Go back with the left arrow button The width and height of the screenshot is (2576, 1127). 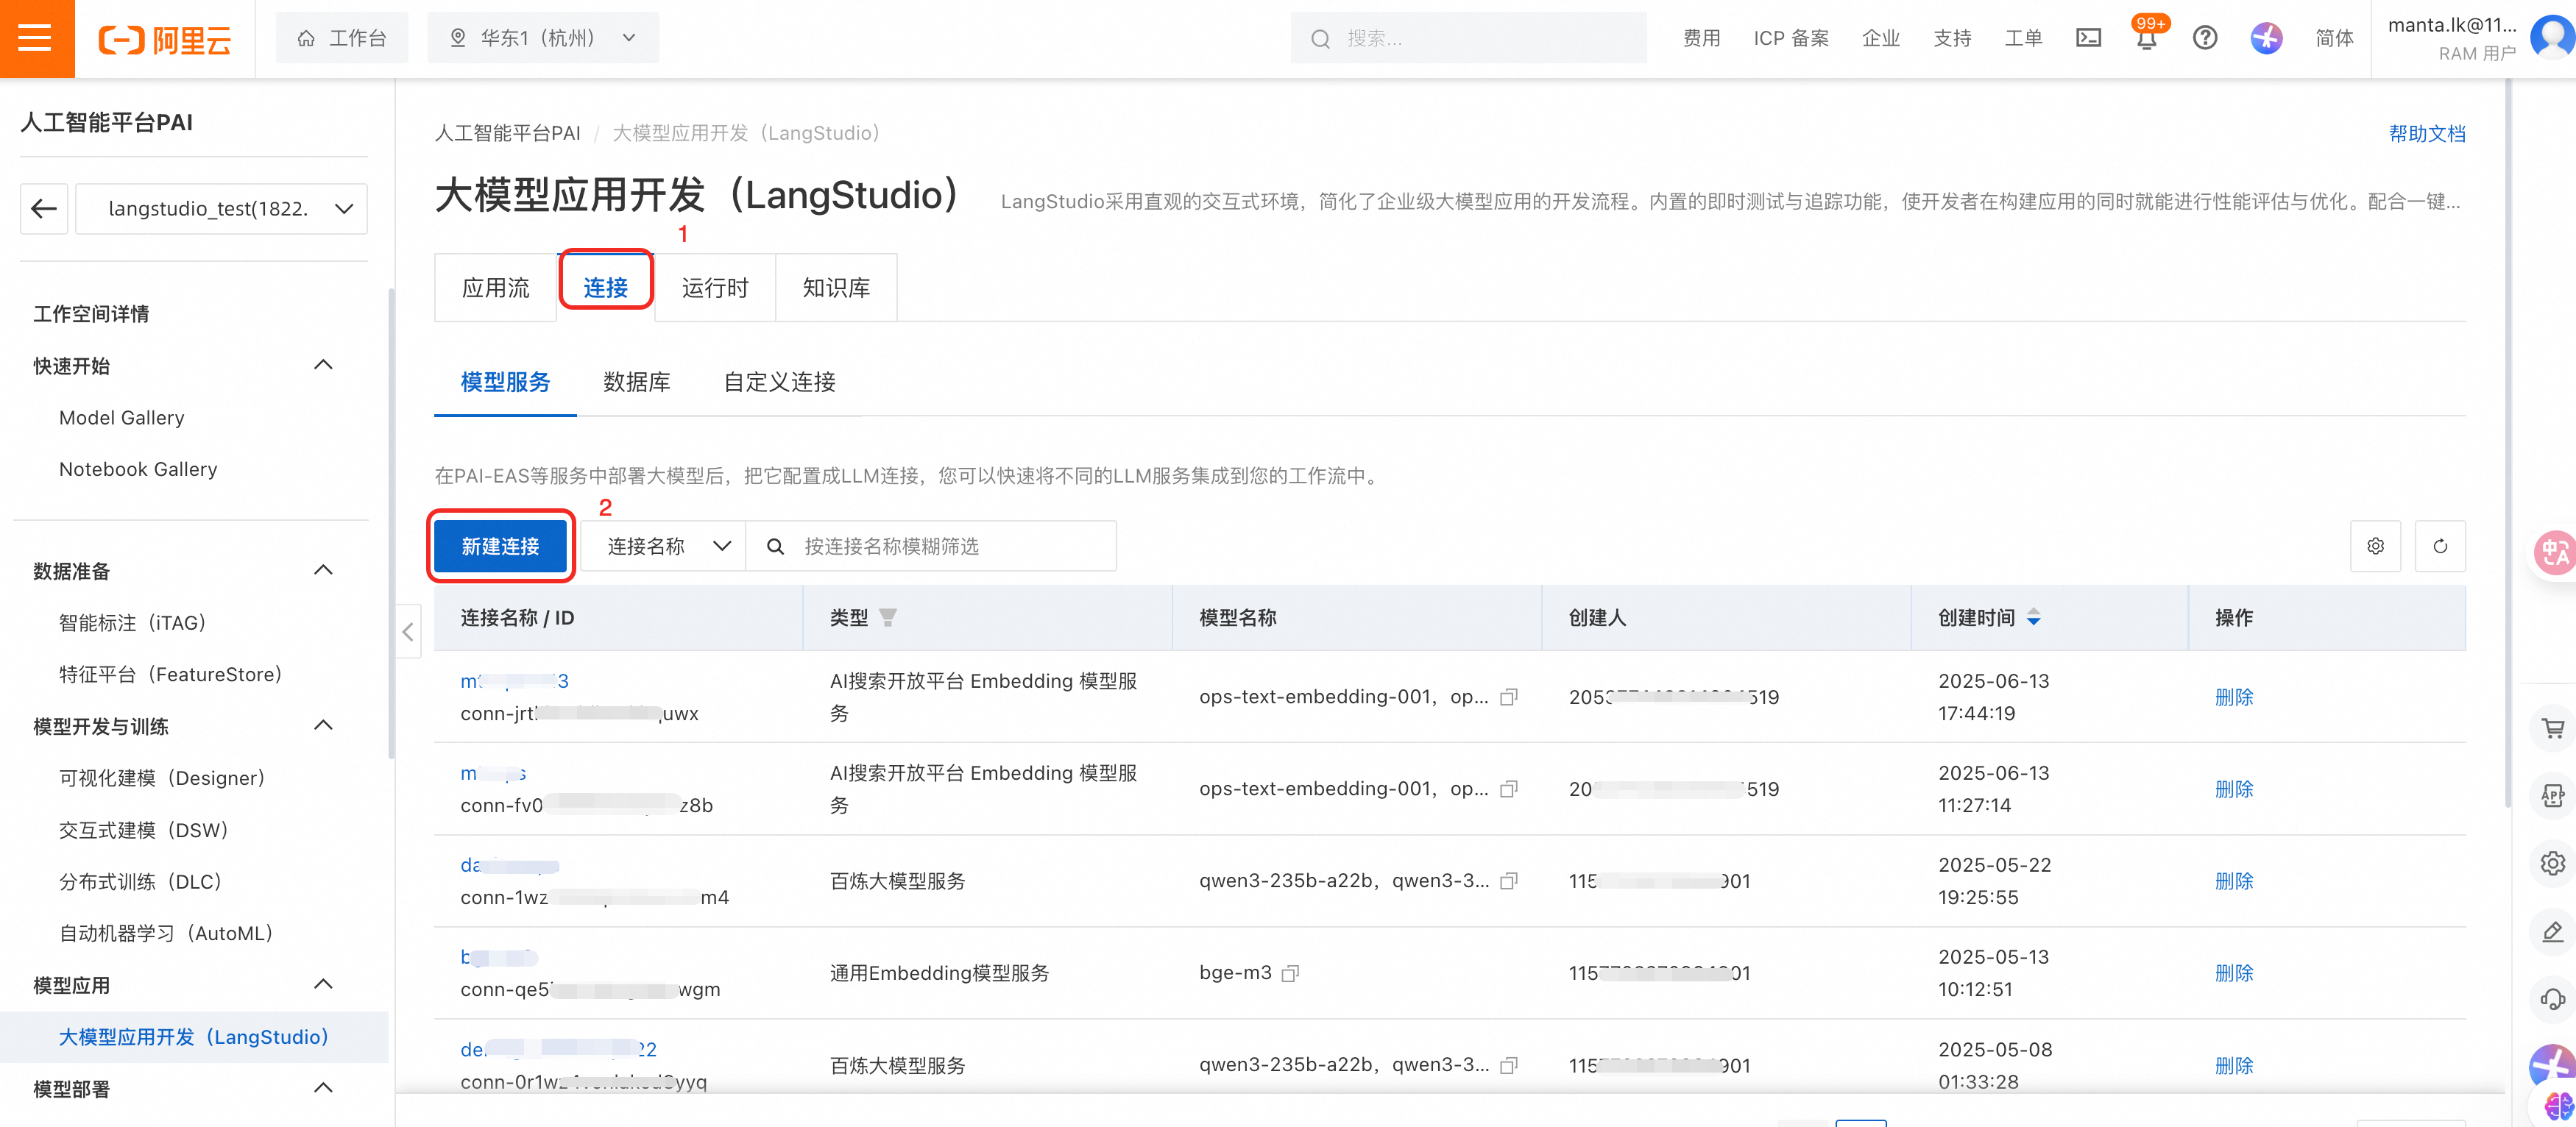[x=44, y=207]
